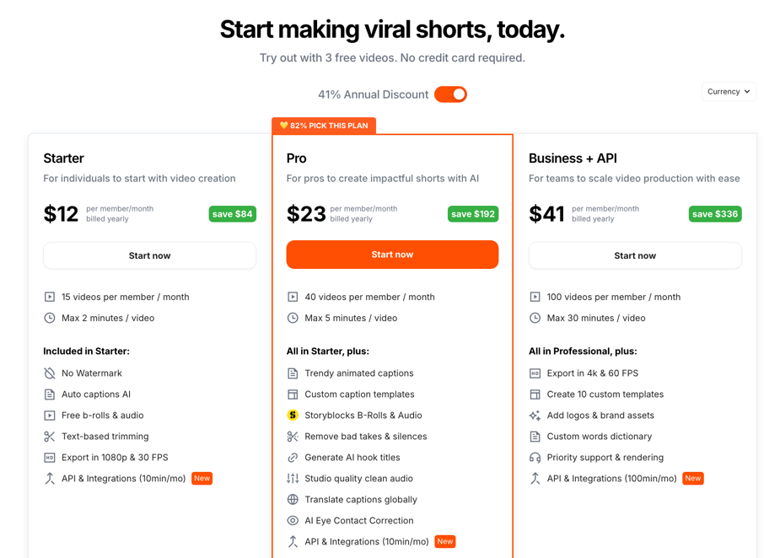Open the Currency dropdown
Screen dimensions: 780x558
click(729, 92)
